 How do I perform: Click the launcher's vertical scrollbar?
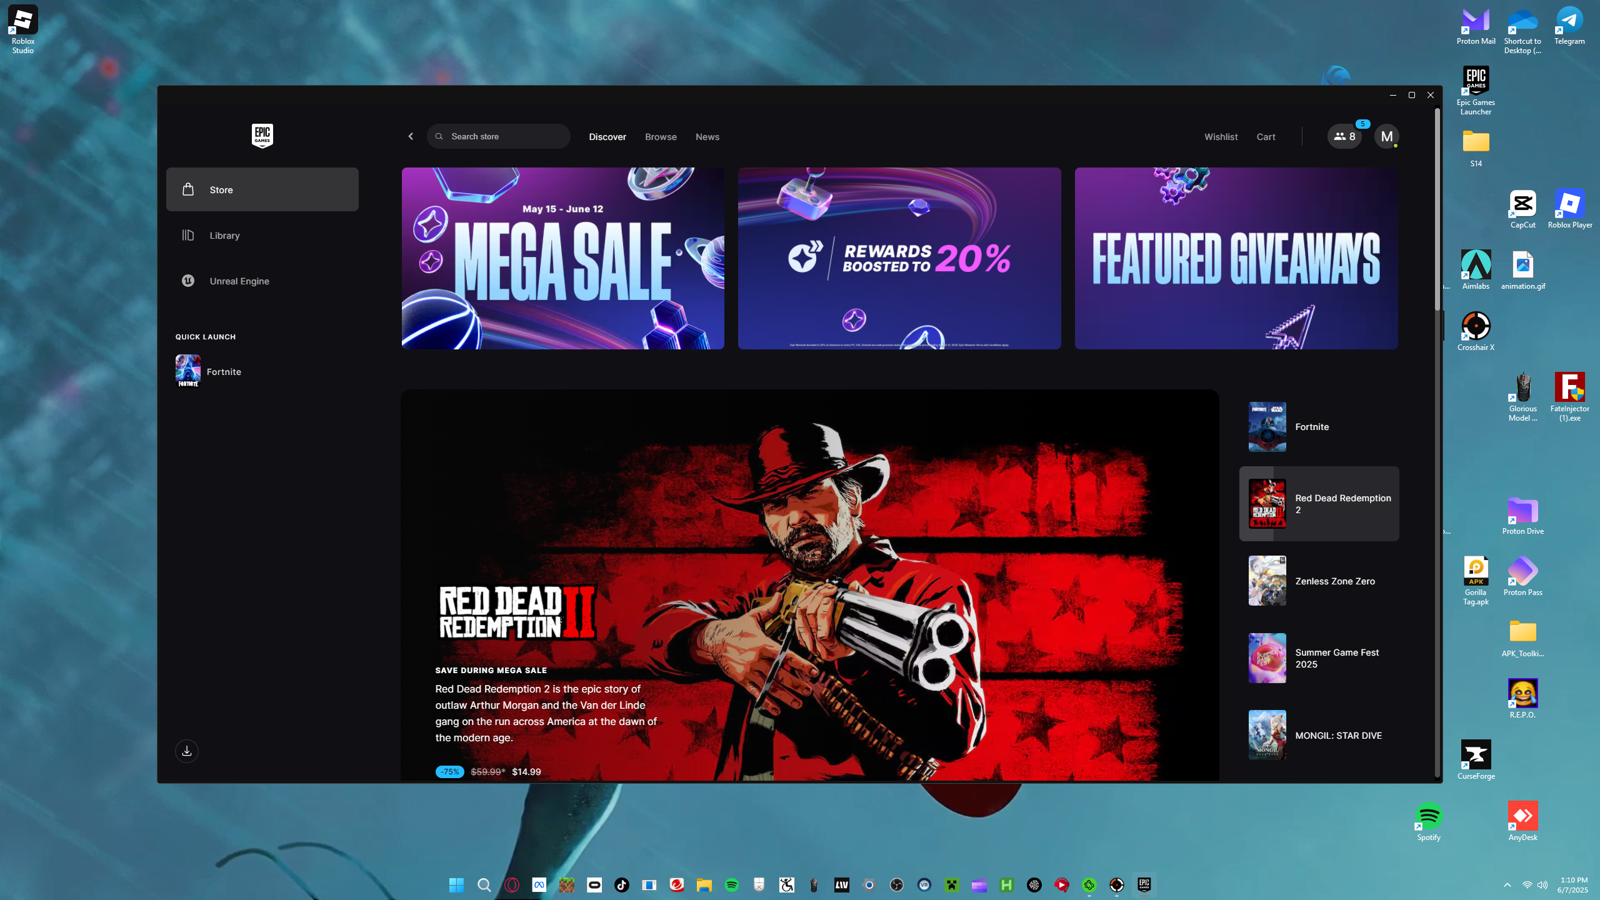click(x=1437, y=210)
